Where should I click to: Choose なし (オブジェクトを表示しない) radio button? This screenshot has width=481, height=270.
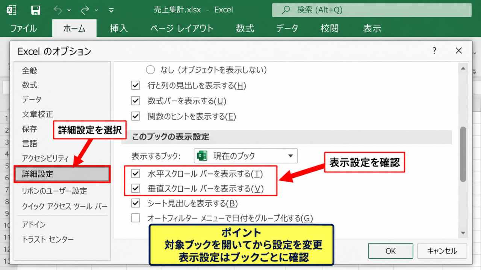pyautogui.click(x=150, y=70)
